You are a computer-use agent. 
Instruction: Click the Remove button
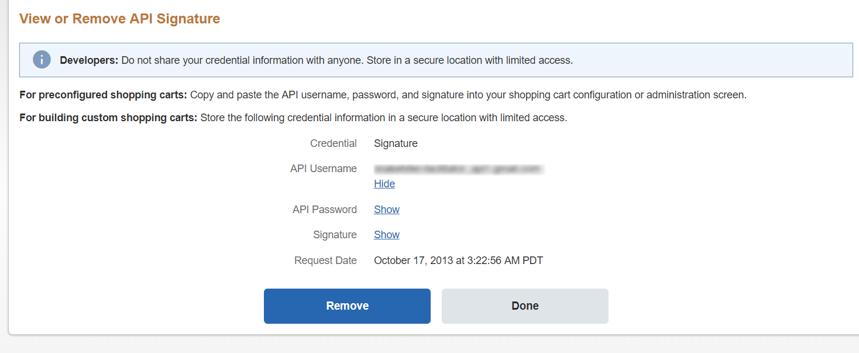click(347, 306)
